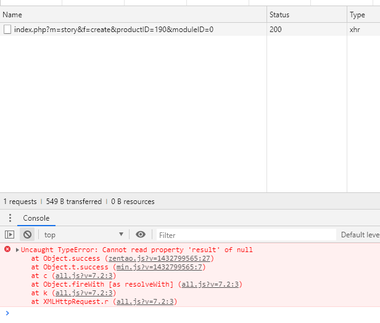
Task: Click the live expression eye icon
Action: pyautogui.click(x=141, y=235)
